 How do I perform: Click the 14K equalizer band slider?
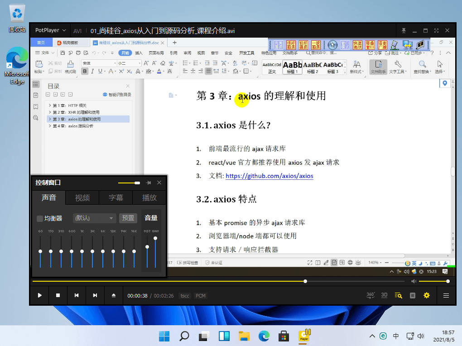pos(124,251)
